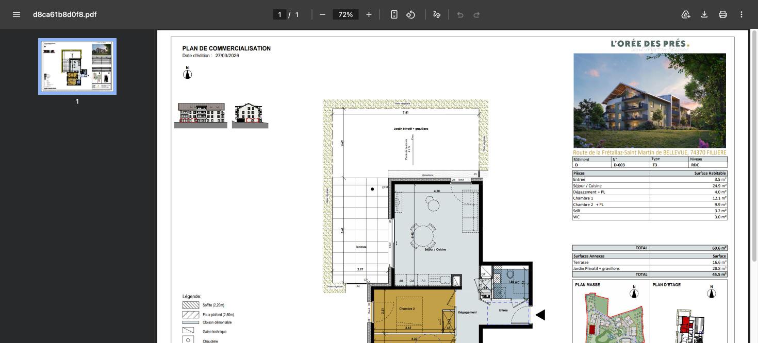758x343 pixels.
Task: Click the Entrée label on floor plan
Action: [503, 310]
